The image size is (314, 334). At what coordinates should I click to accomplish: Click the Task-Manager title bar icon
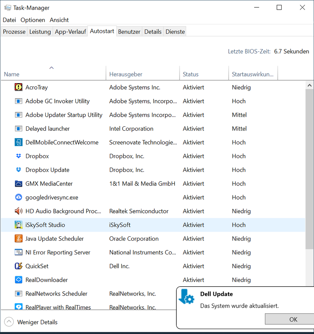(x=8, y=8)
